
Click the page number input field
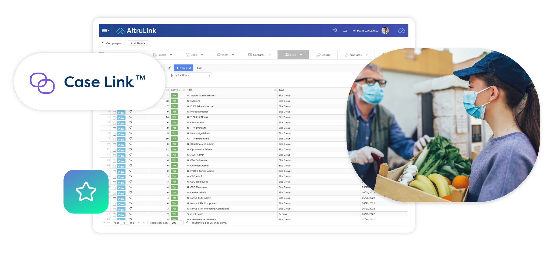pos(124,223)
